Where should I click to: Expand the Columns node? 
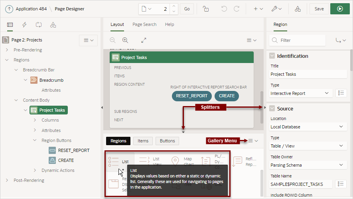(35, 120)
